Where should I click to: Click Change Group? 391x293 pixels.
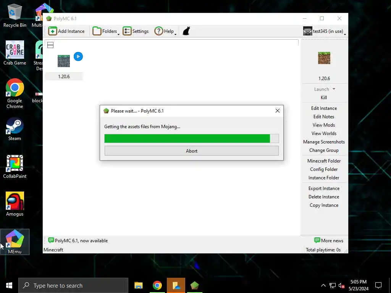[324, 150]
